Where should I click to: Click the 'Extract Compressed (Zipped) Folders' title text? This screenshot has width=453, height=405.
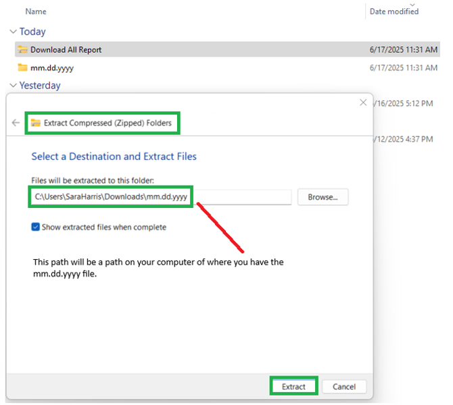pyautogui.click(x=108, y=123)
